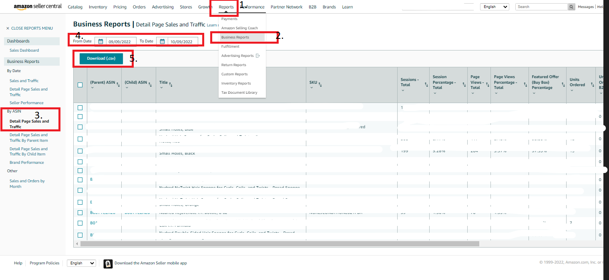
Task: Choose Return Reports menu entry
Action: [234, 65]
